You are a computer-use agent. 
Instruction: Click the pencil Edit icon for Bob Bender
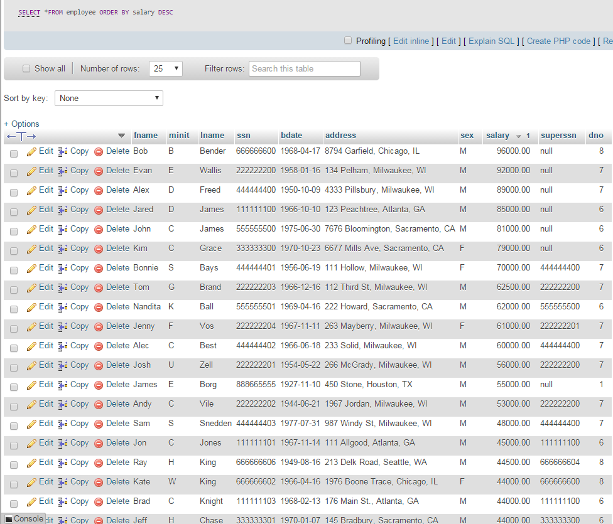31,152
